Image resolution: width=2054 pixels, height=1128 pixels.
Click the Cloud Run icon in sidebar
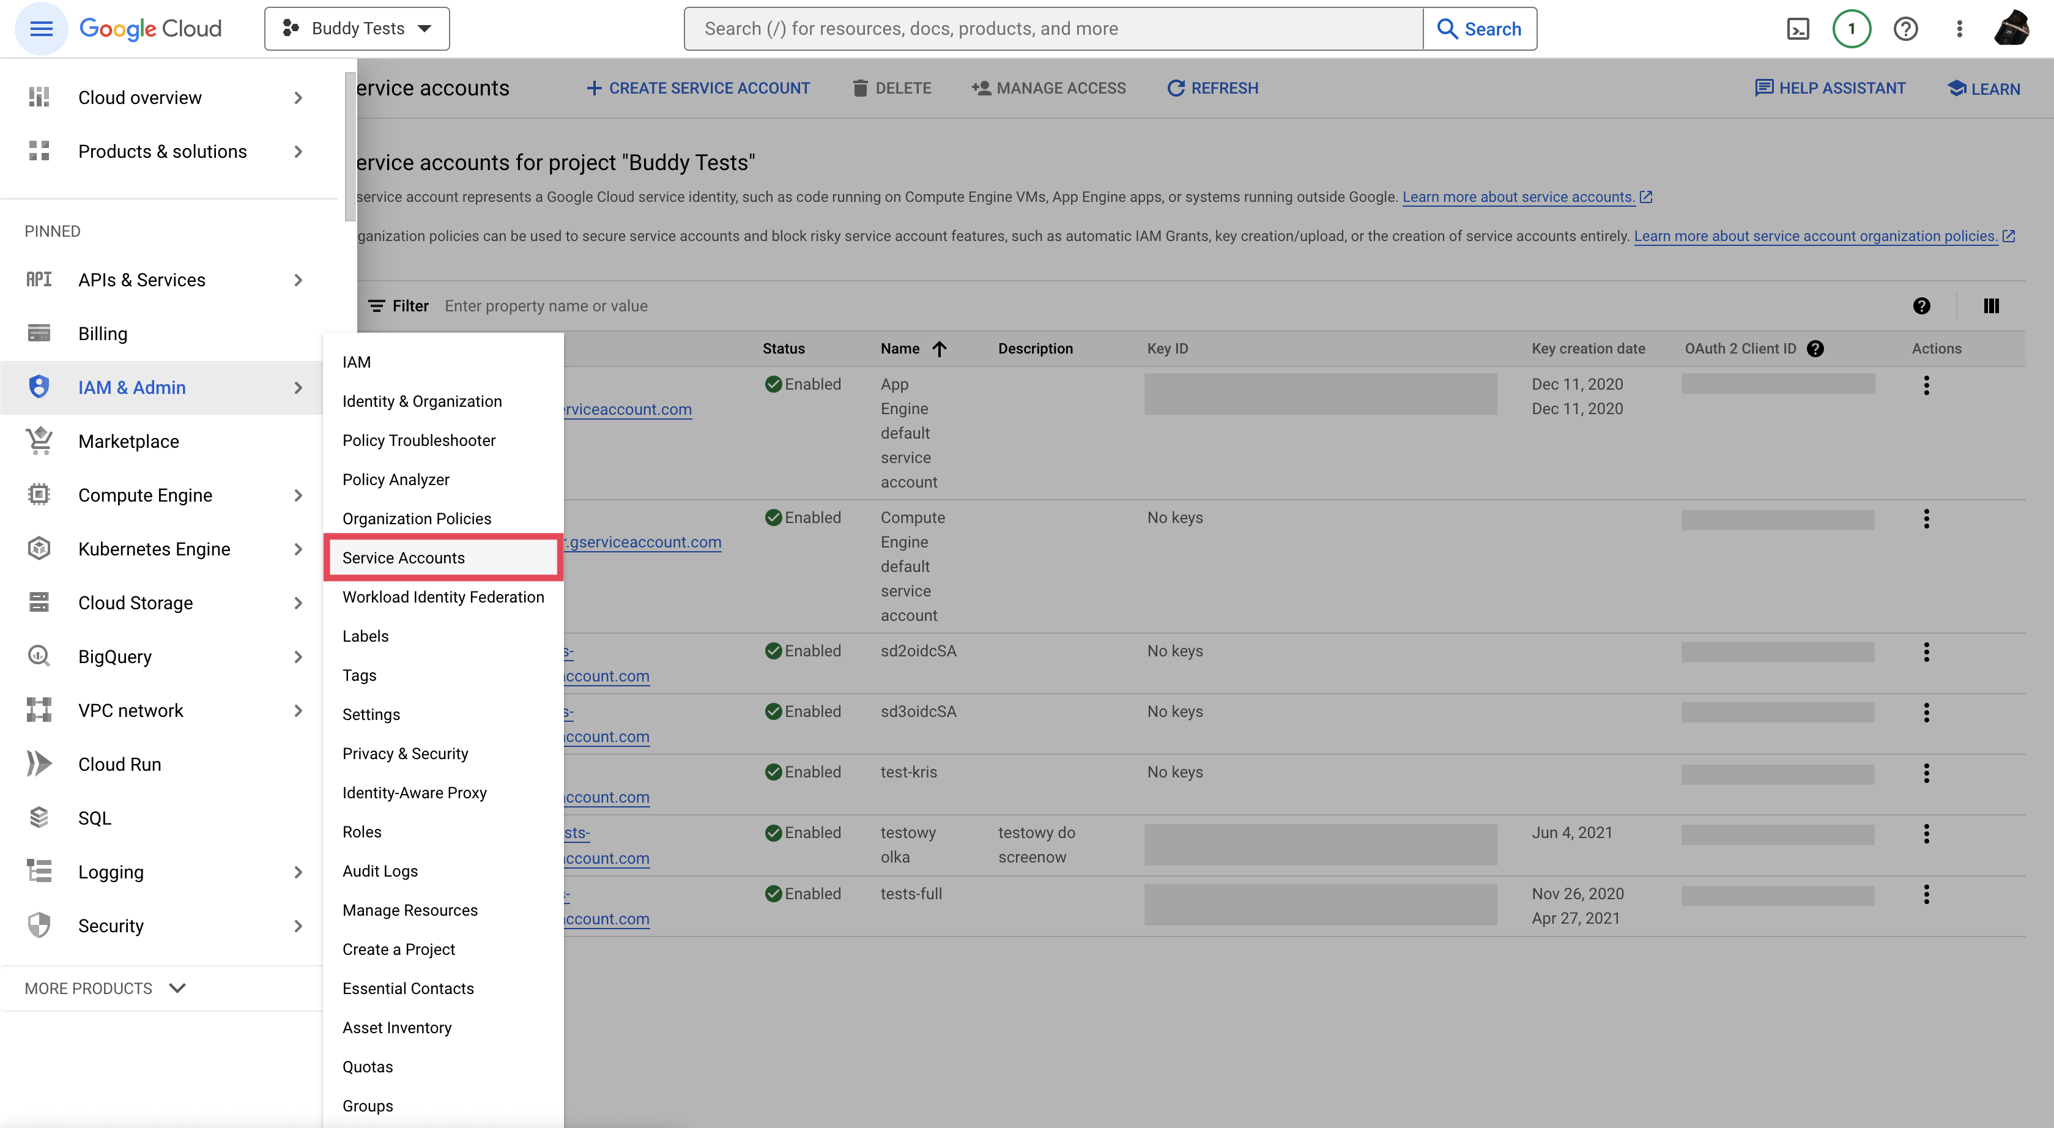pyautogui.click(x=37, y=763)
